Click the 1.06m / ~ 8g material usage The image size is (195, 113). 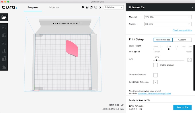[135, 109]
